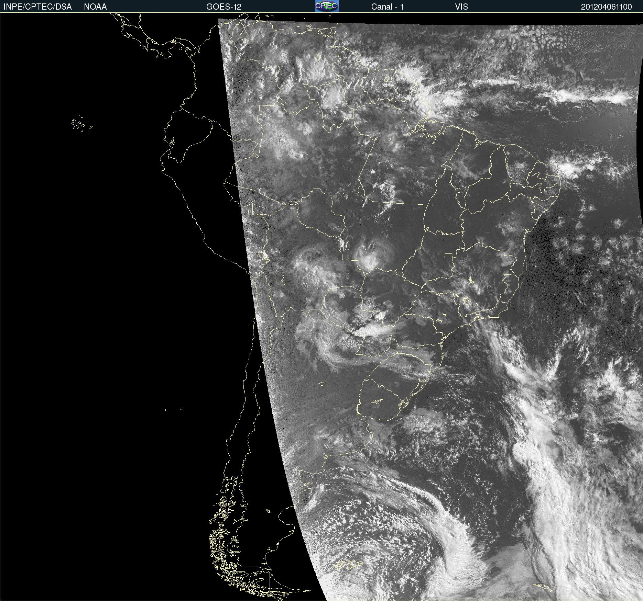Screen dimensions: 643x601
Task: Click the CPTEC logo in header
Action: (x=327, y=6)
